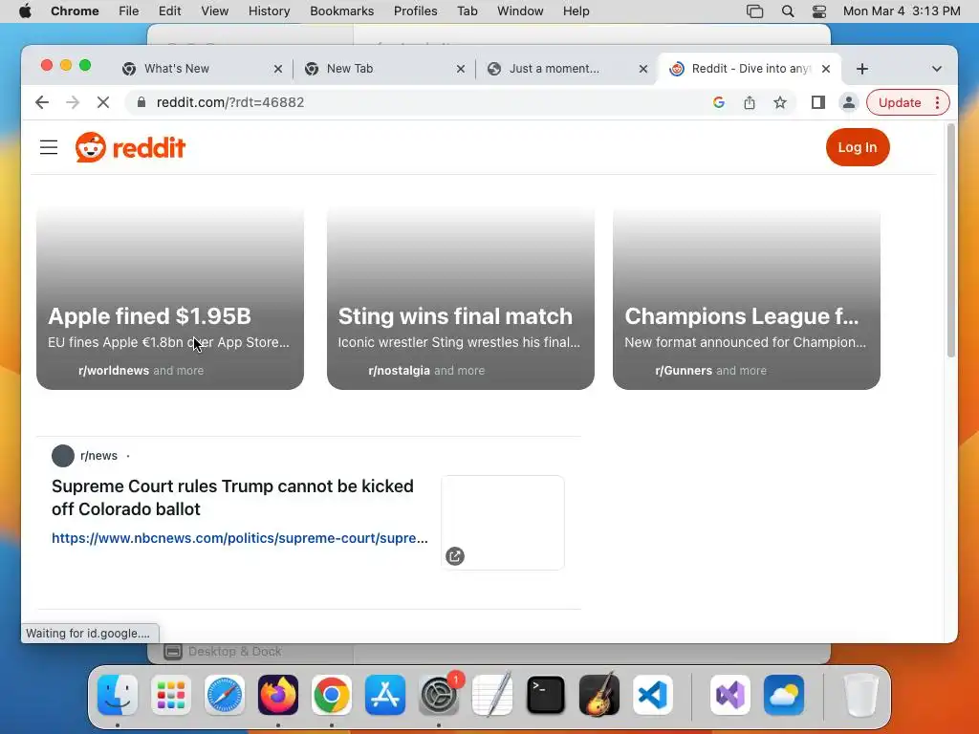
Task: Open external link icon on news thumbnail
Action: pyautogui.click(x=454, y=555)
